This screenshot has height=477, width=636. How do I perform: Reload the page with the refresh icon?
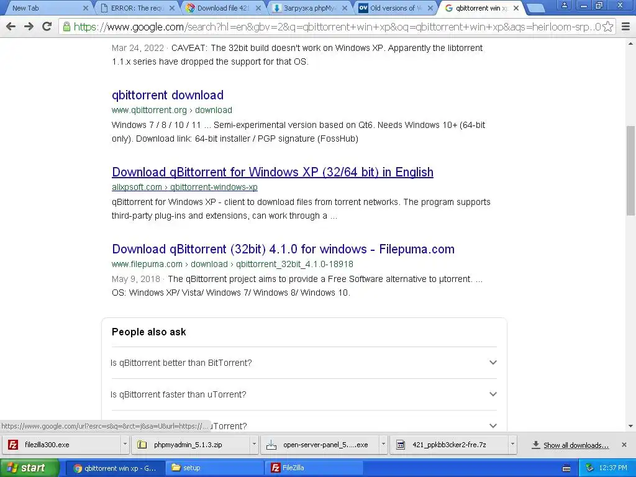point(47,27)
